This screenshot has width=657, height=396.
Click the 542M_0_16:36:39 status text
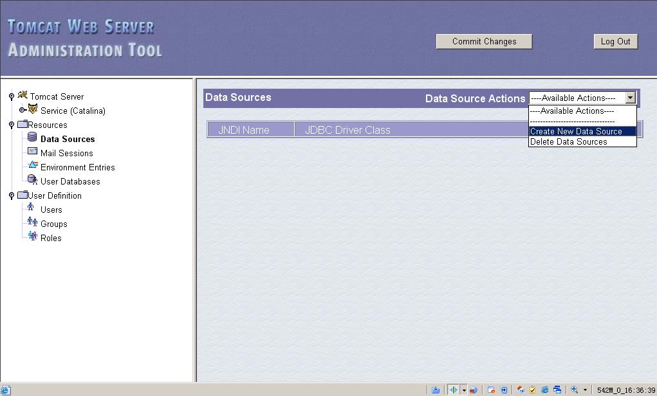626,391
